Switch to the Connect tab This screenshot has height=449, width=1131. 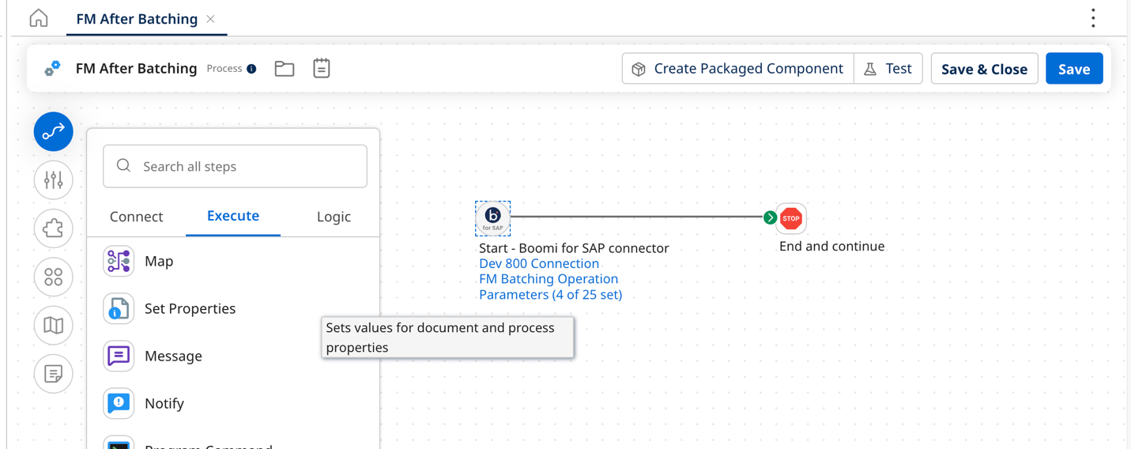(x=136, y=217)
